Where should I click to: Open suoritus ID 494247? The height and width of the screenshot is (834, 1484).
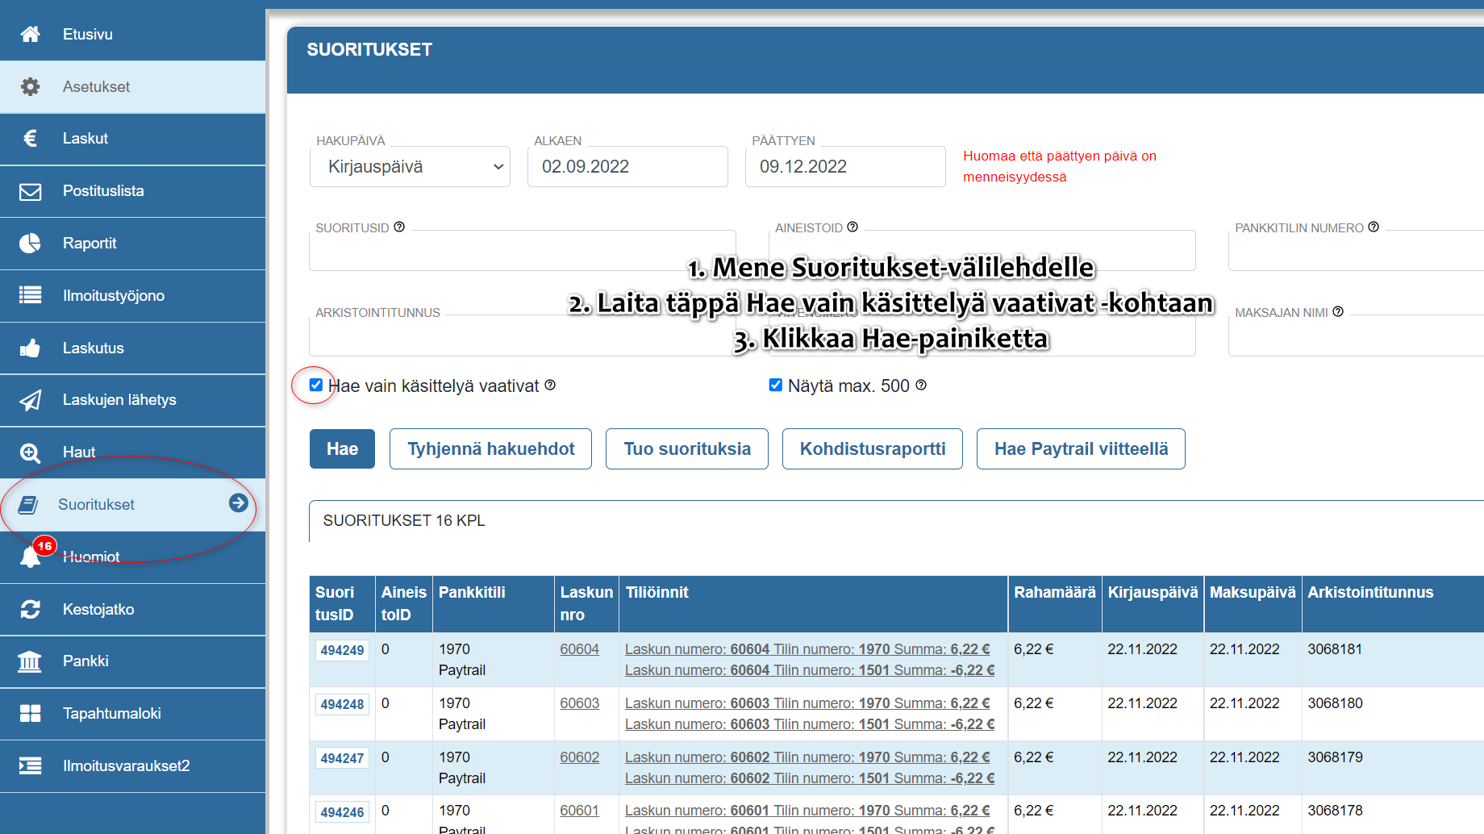[x=342, y=758]
